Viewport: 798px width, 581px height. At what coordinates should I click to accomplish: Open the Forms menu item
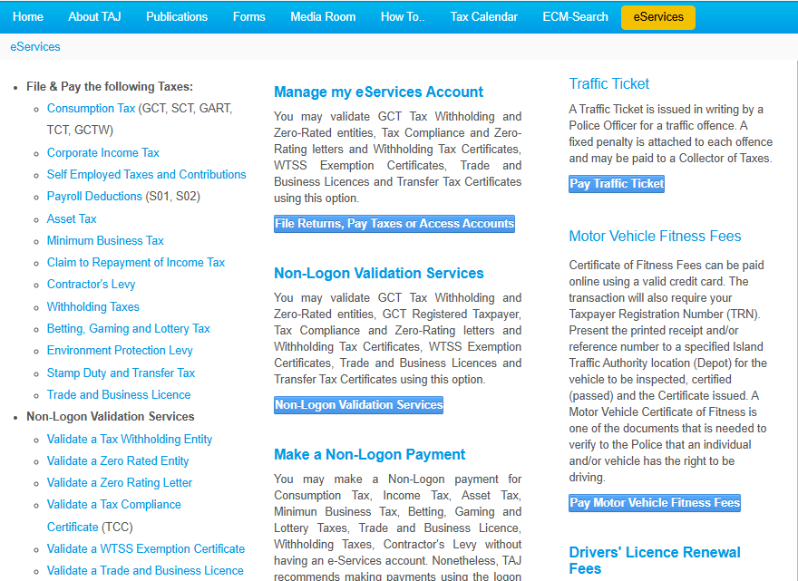coord(249,17)
